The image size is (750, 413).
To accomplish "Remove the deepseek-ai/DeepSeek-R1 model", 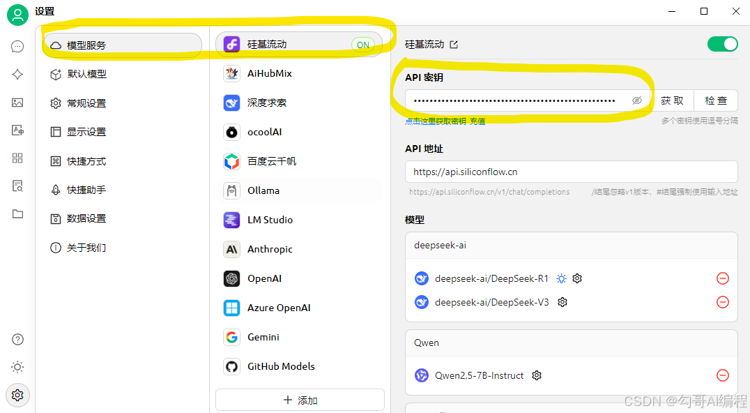I will click(x=723, y=278).
